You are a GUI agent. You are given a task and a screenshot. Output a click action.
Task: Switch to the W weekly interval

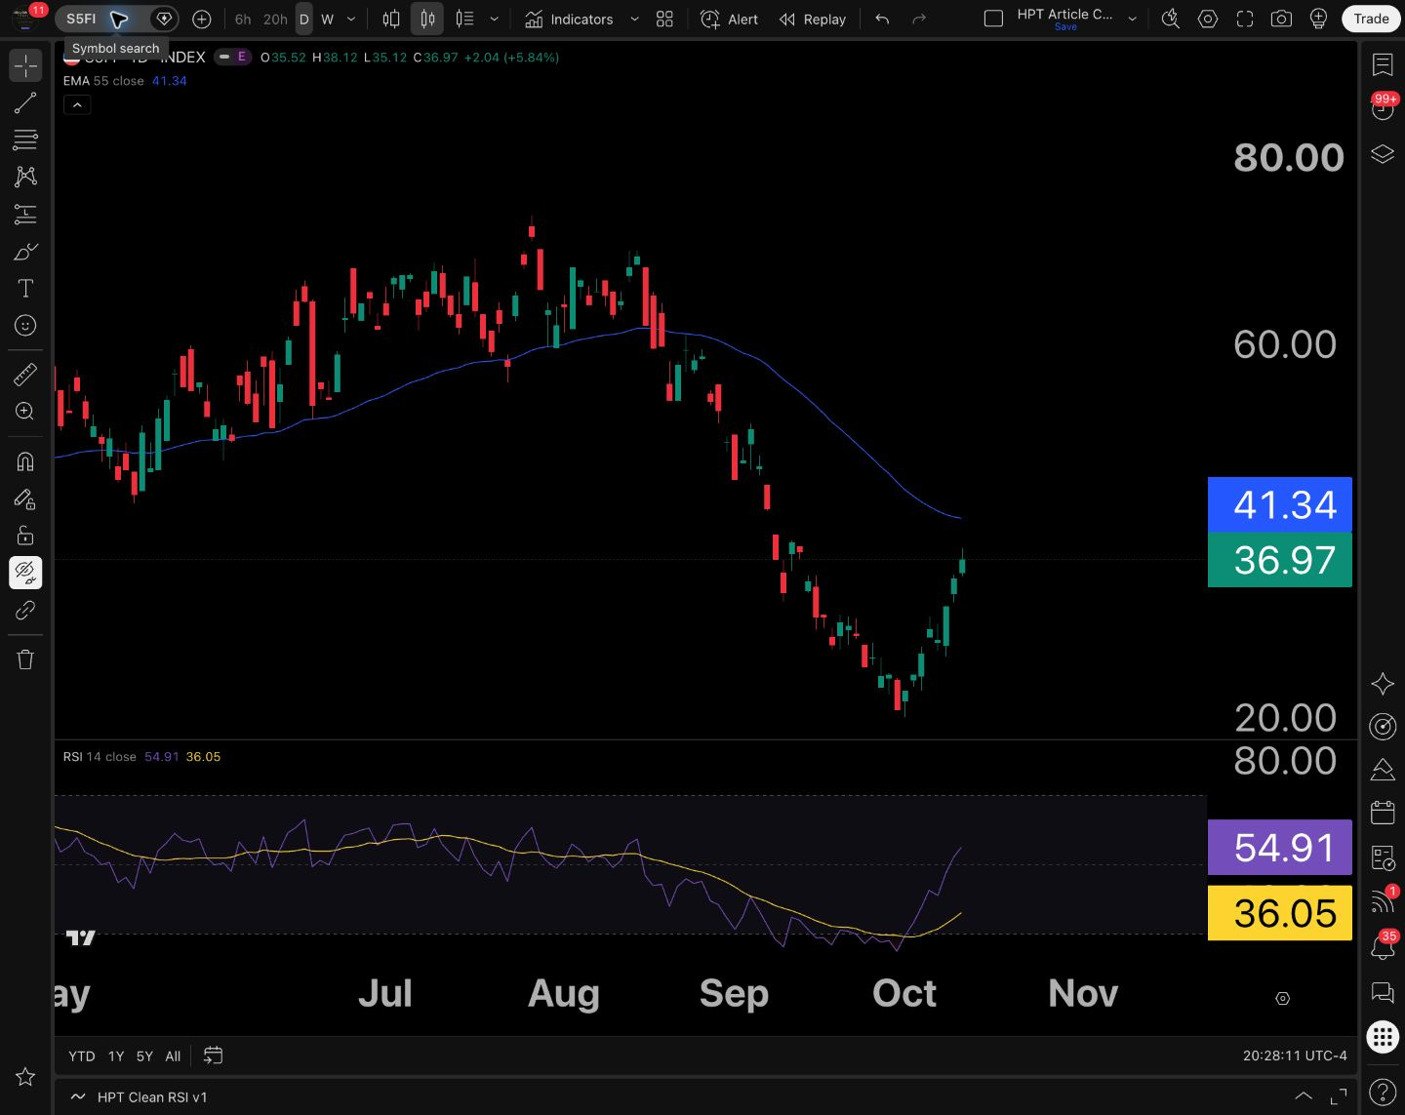click(328, 19)
